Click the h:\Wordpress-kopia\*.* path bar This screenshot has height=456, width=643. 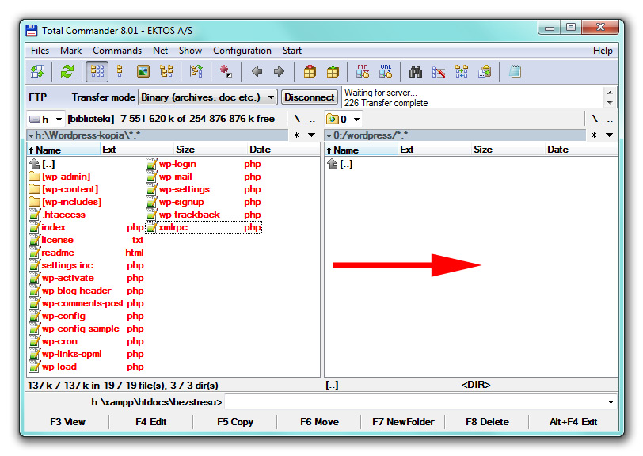158,135
